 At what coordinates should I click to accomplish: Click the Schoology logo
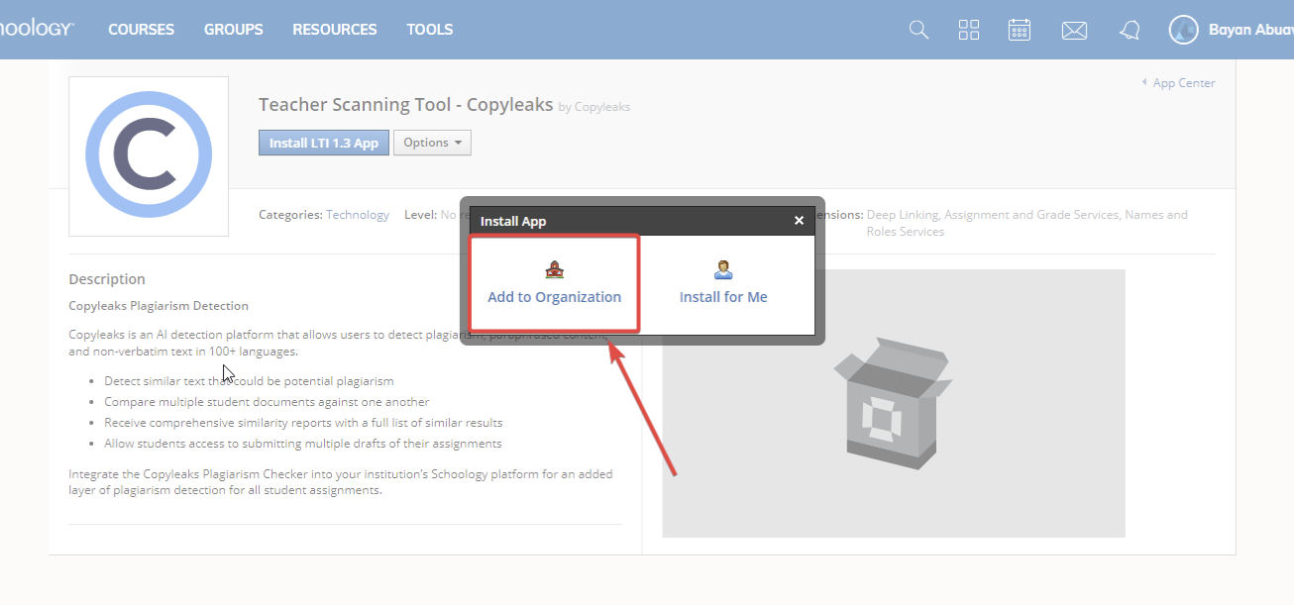(x=37, y=29)
